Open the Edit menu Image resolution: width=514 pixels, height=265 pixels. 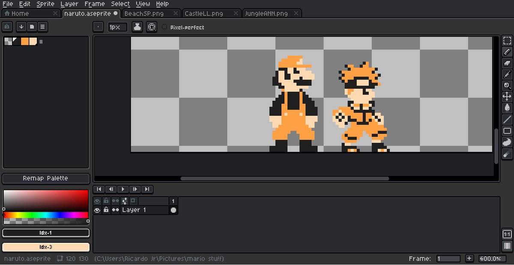[x=25, y=4]
